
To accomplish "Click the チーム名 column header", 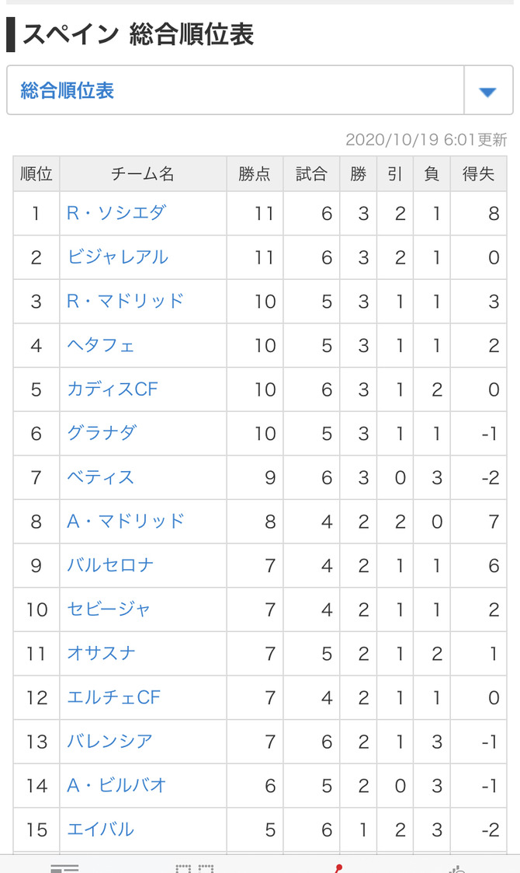I will (143, 173).
